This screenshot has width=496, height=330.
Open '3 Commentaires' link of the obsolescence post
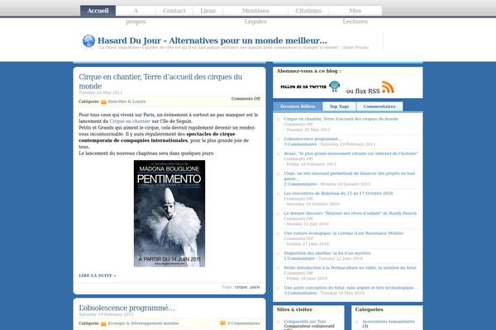tap(244, 323)
